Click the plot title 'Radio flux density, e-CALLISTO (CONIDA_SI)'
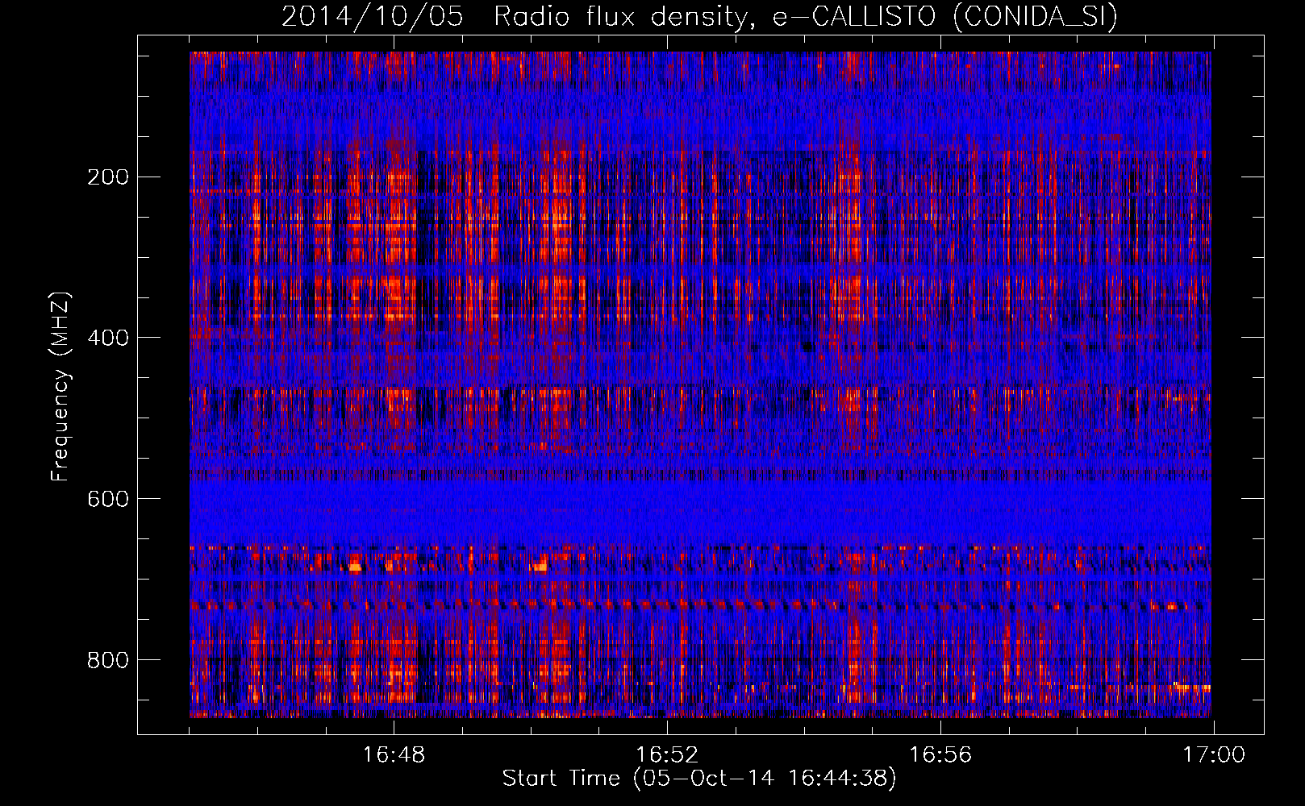1305x806 pixels. [x=806, y=17]
